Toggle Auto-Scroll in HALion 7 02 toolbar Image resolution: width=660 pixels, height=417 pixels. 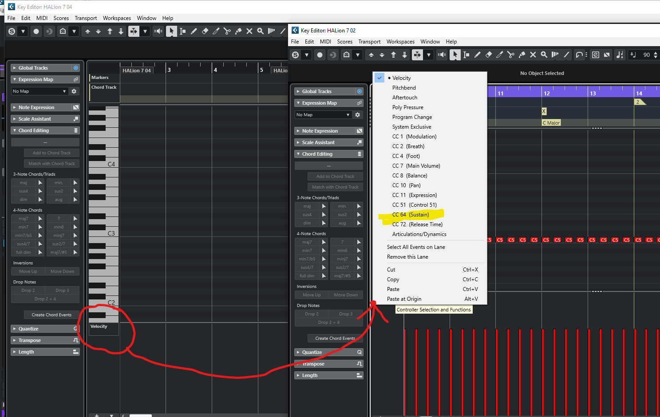(417, 55)
